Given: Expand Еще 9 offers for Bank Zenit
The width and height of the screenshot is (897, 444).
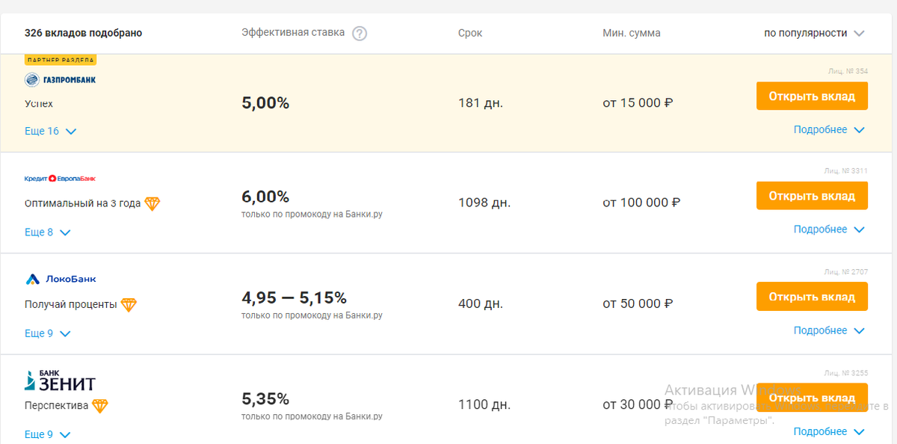Looking at the screenshot, I should pyautogui.click(x=48, y=434).
